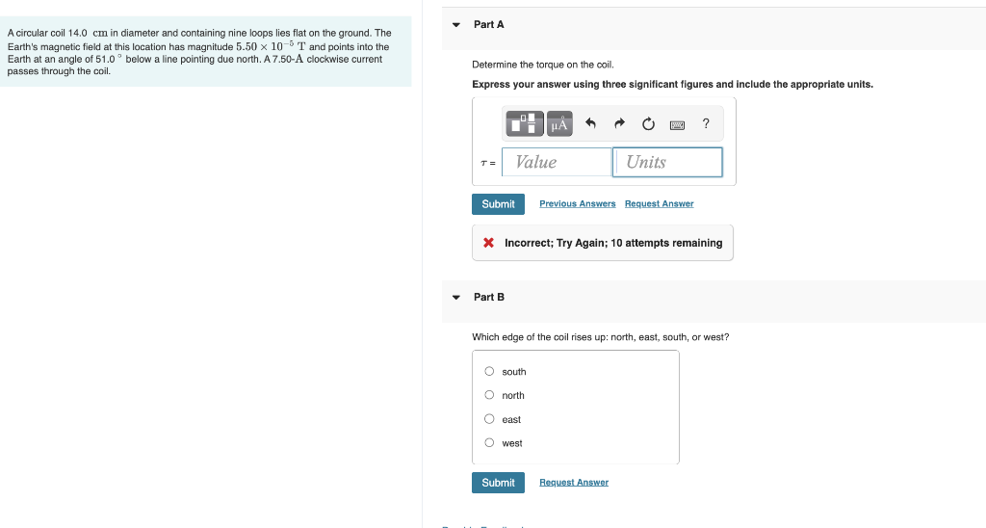Open the keyboard shortcuts icon
The height and width of the screenshot is (528, 986).
click(x=677, y=125)
